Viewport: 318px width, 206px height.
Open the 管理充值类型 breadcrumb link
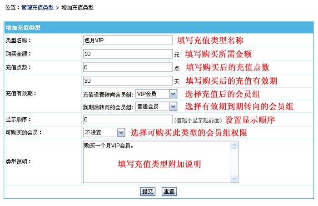click(37, 8)
